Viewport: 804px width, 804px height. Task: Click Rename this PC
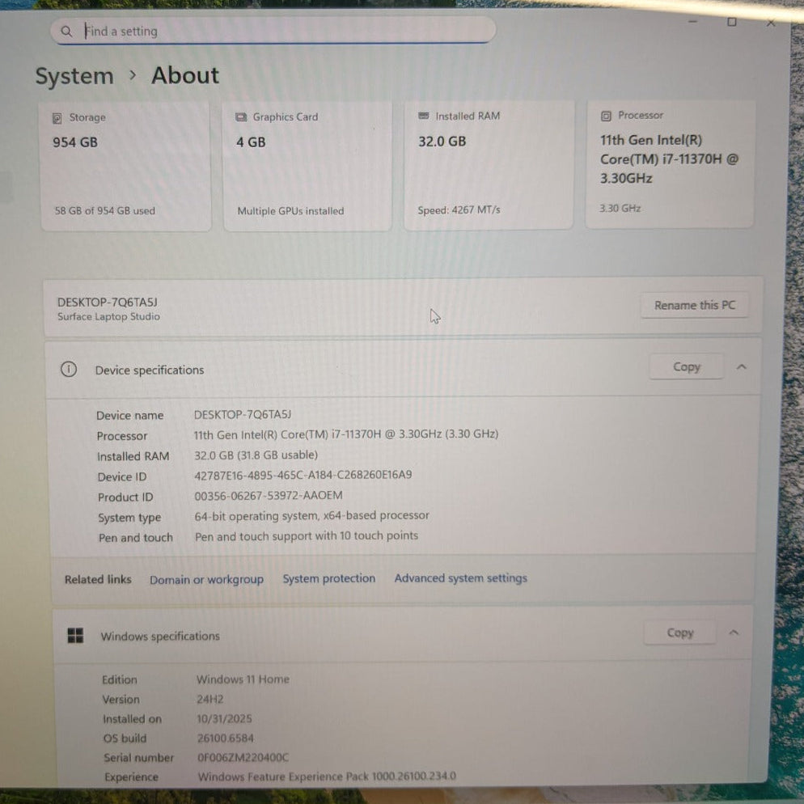pyautogui.click(x=694, y=305)
